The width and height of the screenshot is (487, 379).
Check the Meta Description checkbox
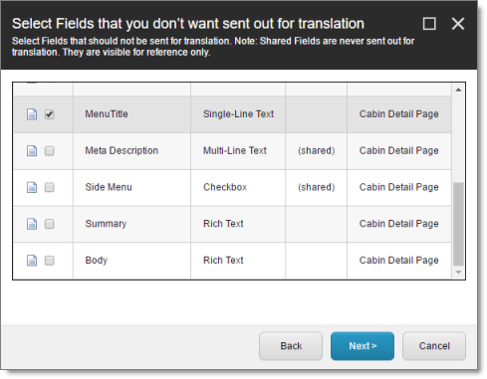50,151
